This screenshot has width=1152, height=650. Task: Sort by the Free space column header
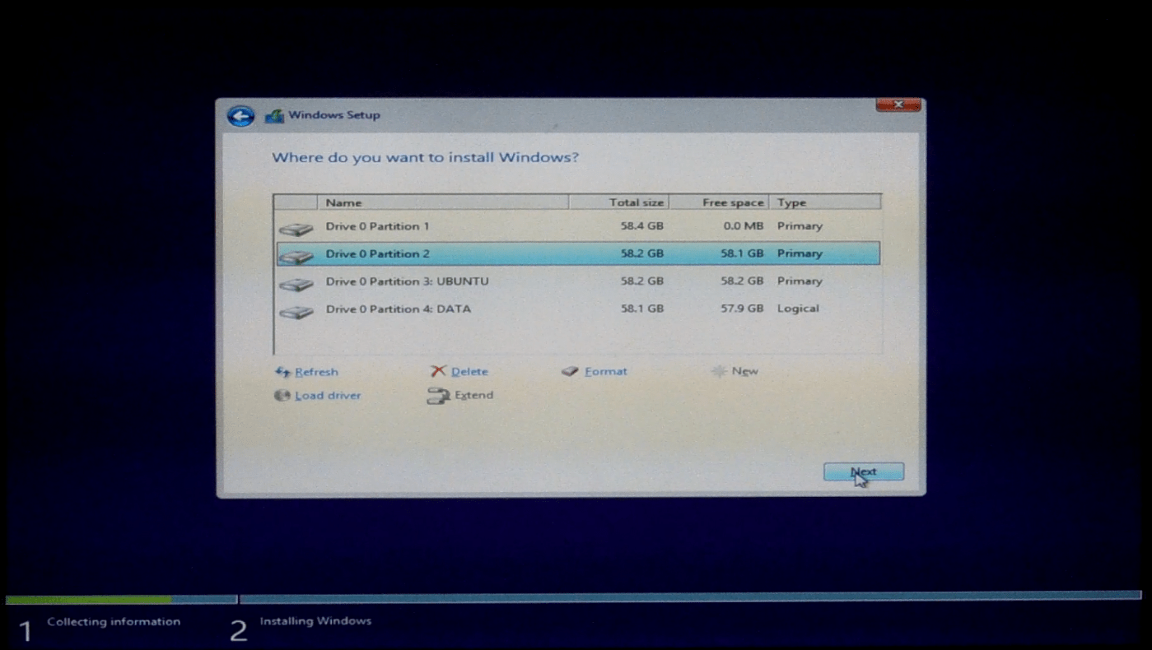coord(719,202)
